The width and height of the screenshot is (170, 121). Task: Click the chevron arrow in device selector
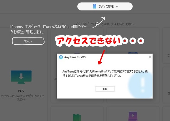117,7
